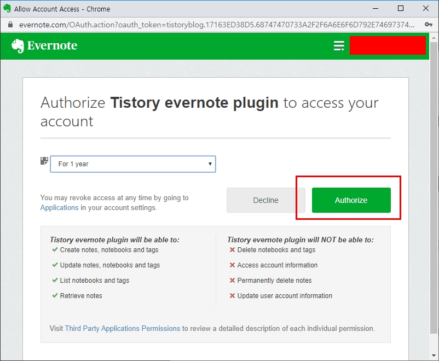Screen dimensions: 439x361
Task: Click 'Access account information' text
Action: point(278,265)
